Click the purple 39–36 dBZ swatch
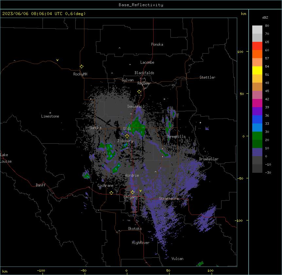The image size is (282, 275). [x=257, y=111]
